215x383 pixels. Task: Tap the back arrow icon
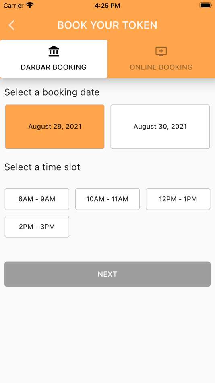11,25
